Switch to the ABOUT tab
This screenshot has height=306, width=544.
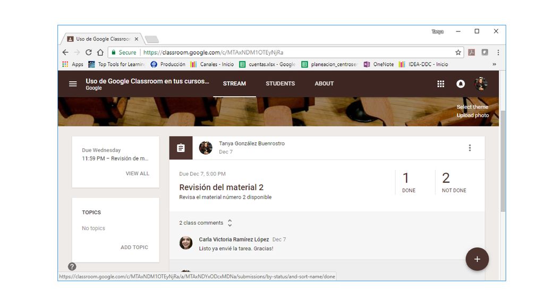(324, 83)
